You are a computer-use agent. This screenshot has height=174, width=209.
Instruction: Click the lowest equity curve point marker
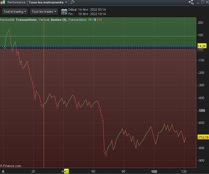(x=106, y=155)
